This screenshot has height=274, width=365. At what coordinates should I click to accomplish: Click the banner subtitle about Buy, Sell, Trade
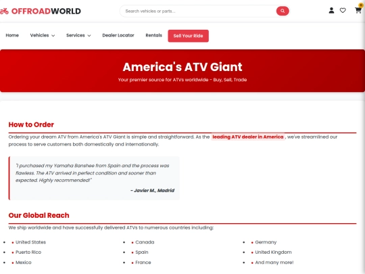point(182,80)
